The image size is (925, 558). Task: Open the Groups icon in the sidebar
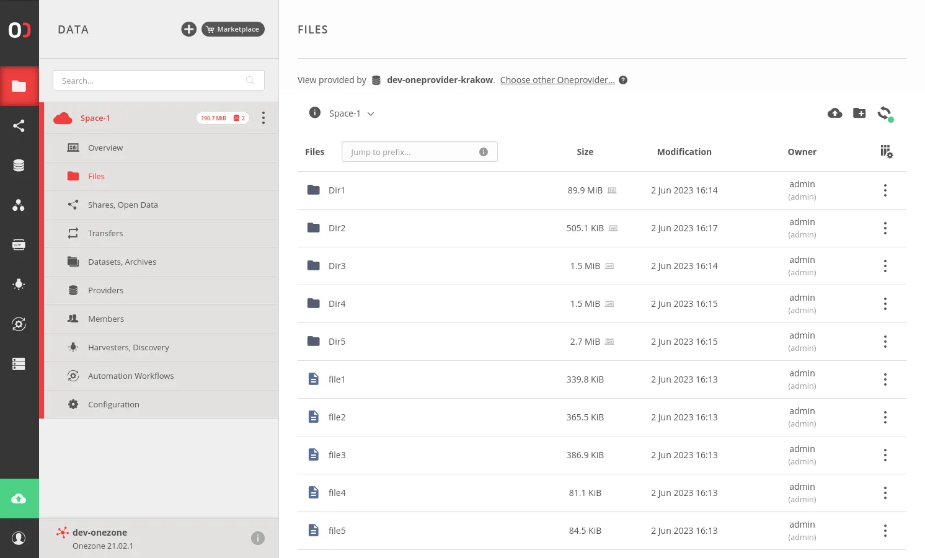(x=19, y=205)
